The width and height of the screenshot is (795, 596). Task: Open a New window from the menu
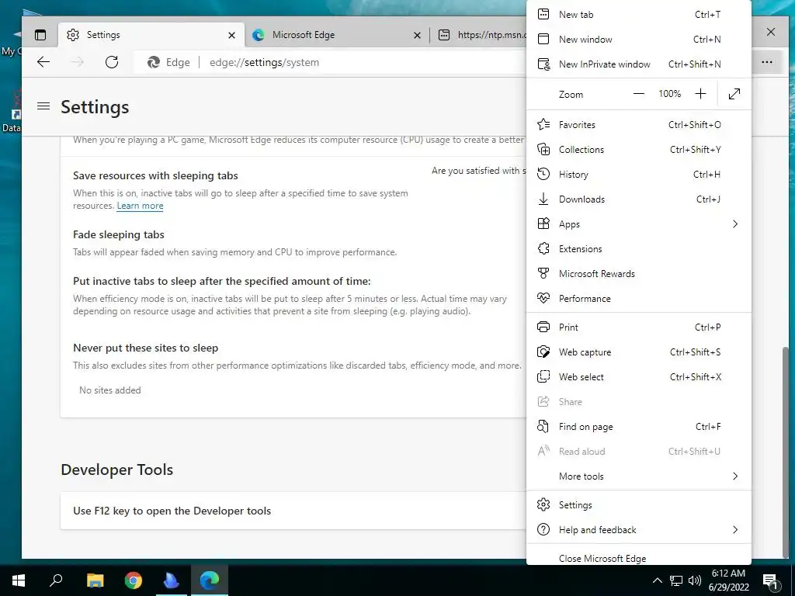click(x=639, y=40)
